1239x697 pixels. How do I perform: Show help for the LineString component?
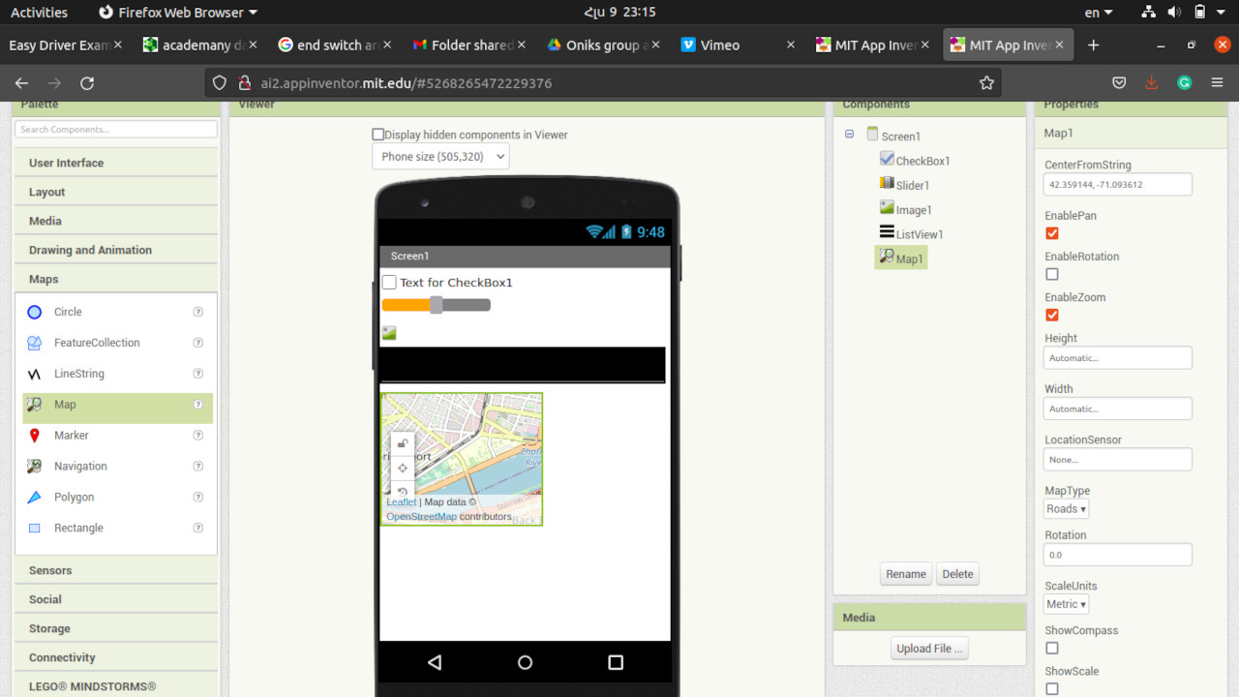198,374
